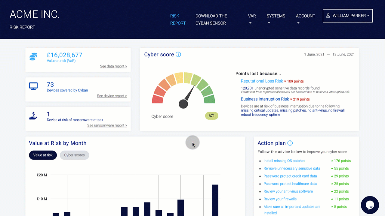Click the Value at Risk by Month heading

58,143
